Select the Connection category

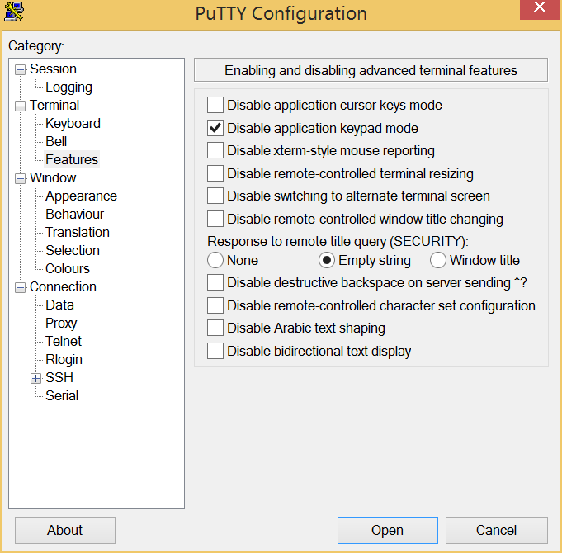coord(63,286)
